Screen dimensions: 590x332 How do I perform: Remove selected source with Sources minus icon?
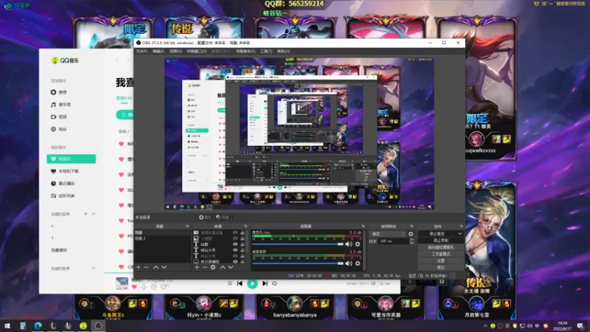pos(205,267)
